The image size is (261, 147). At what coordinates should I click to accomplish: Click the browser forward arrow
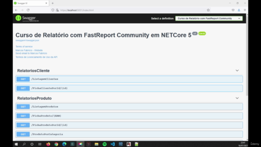click(22, 10)
